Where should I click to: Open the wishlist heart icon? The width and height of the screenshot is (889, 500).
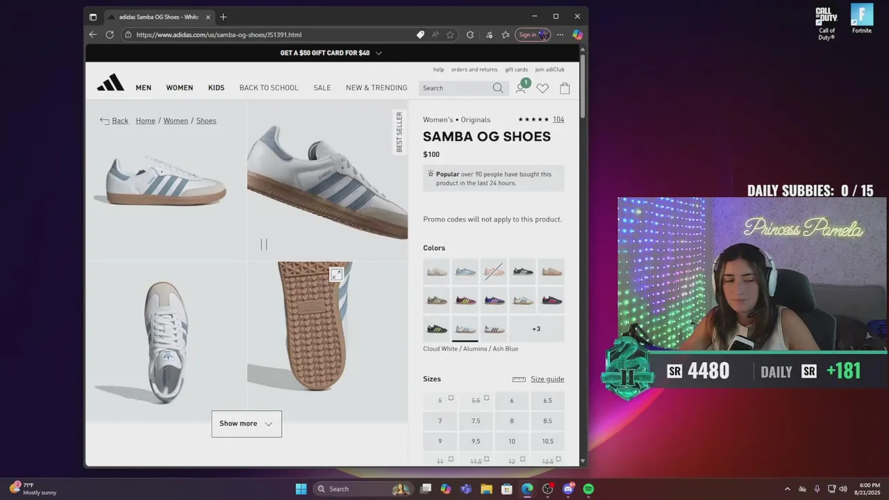(x=542, y=88)
